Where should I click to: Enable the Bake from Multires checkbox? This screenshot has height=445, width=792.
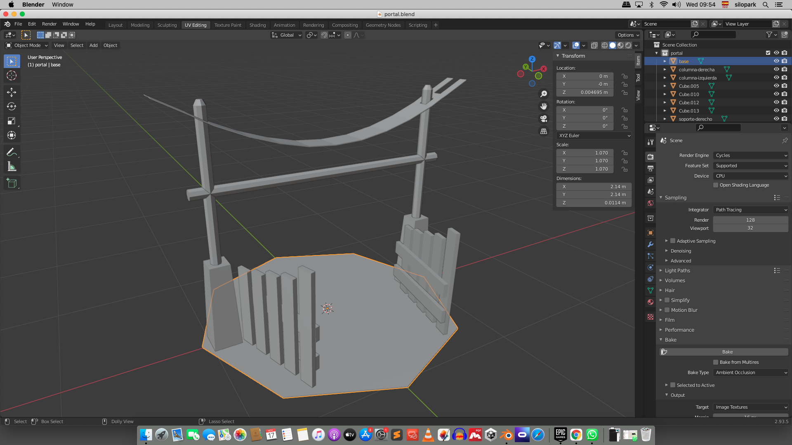(x=716, y=362)
